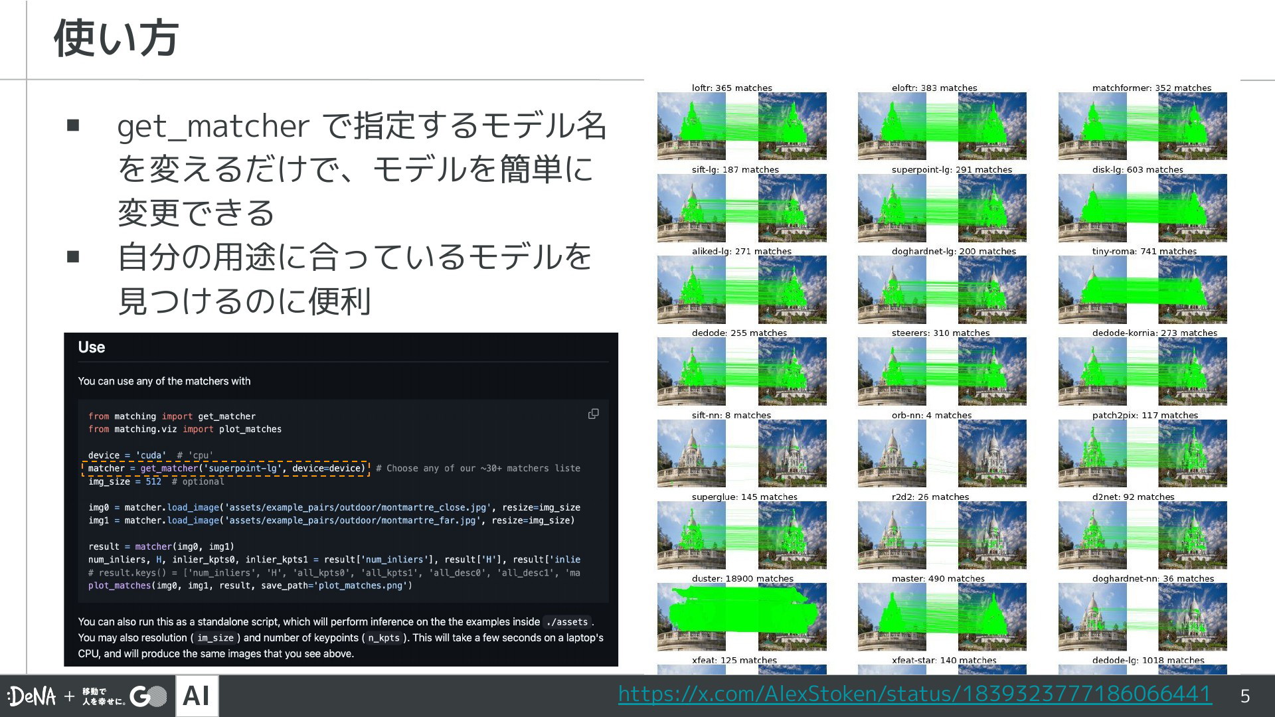Click the 'Use' heading in the code panel
Image resolution: width=1275 pixels, height=717 pixels.
pyautogui.click(x=91, y=347)
